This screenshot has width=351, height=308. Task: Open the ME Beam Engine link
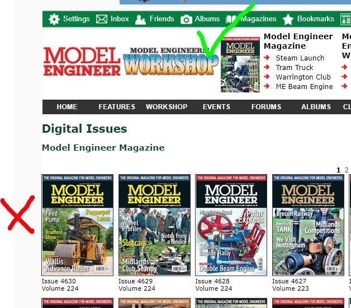[x=305, y=87]
